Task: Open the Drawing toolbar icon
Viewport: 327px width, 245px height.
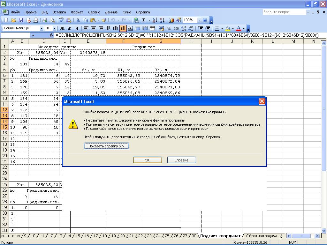Action: (x=179, y=20)
